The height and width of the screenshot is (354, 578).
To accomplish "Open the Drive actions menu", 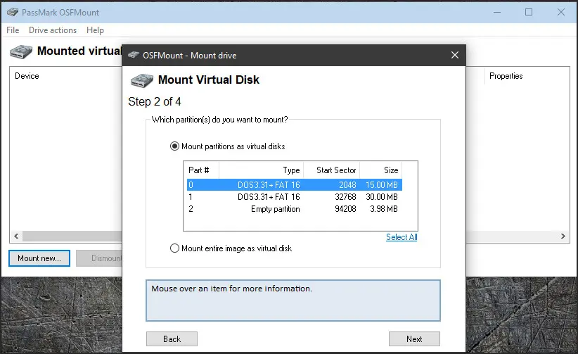I will pyautogui.click(x=53, y=30).
